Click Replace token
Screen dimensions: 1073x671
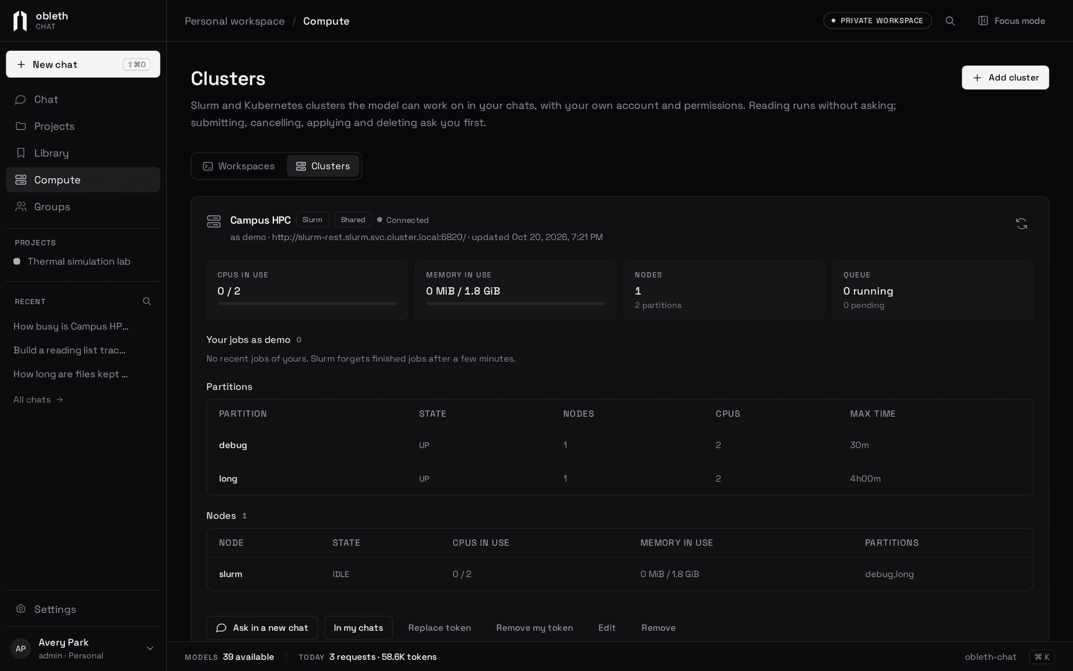click(439, 628)
